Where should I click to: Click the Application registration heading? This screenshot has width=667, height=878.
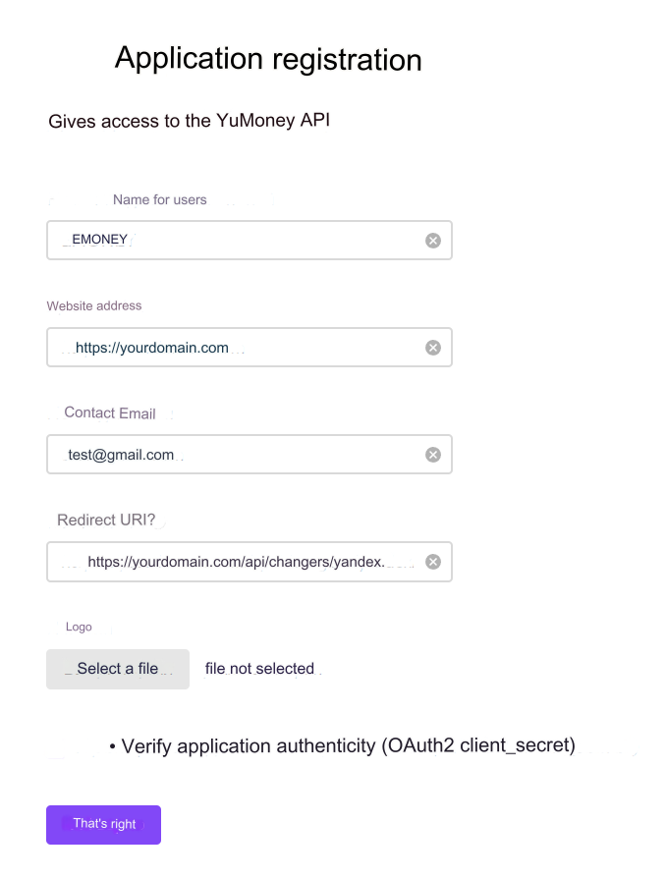[268, 59]
